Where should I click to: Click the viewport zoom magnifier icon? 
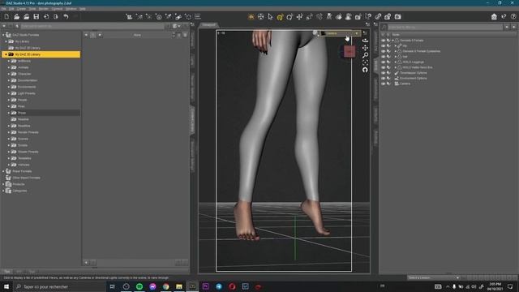365,55
